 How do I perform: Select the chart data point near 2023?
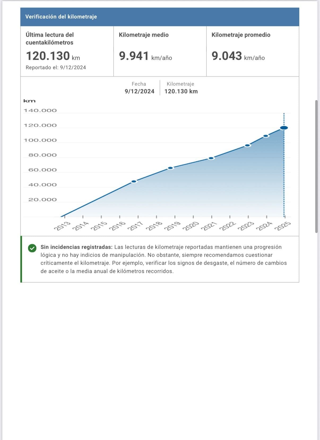click(248, 145)
